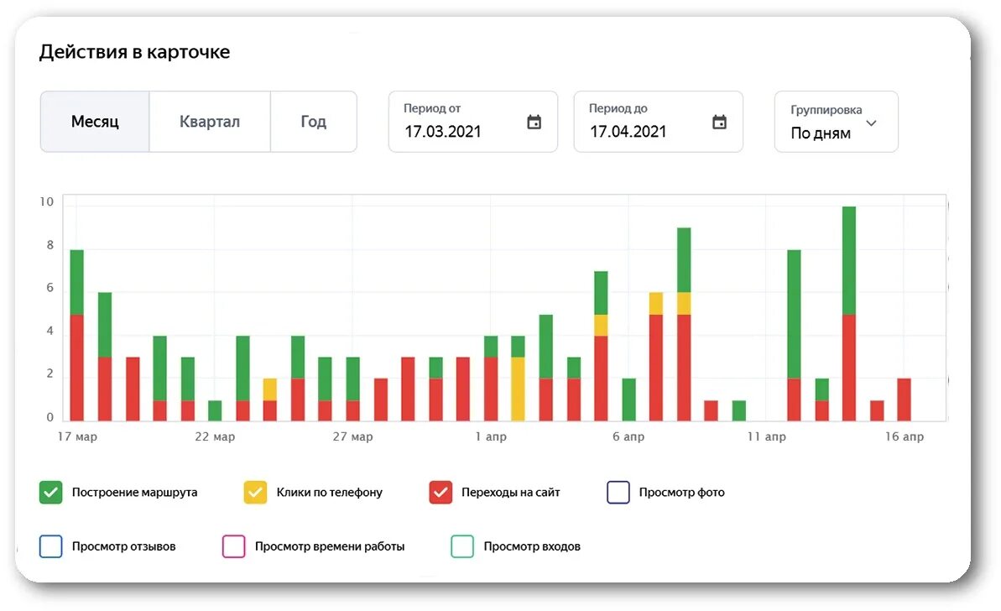
Task: Click the 'По дням' grouping value
Action: 821,133
